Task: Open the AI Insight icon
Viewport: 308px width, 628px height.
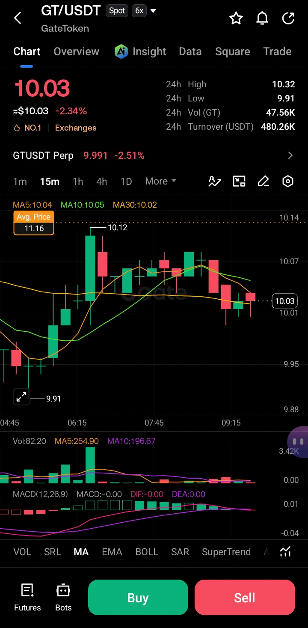Action: (121, 51)
